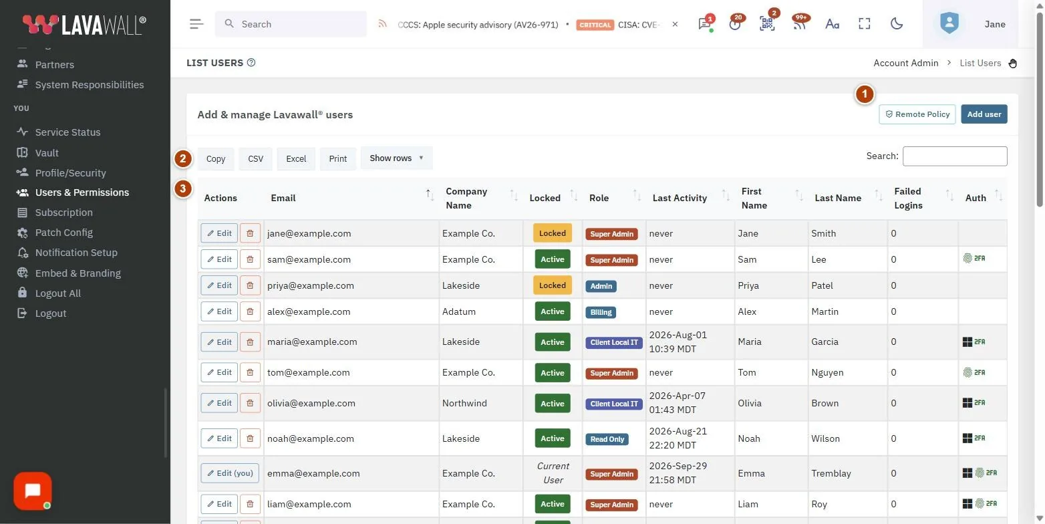The width and height of the screenshot is (1045, 524).
Task: Click the Active status badge for Alex
Action: click(553, 311)
